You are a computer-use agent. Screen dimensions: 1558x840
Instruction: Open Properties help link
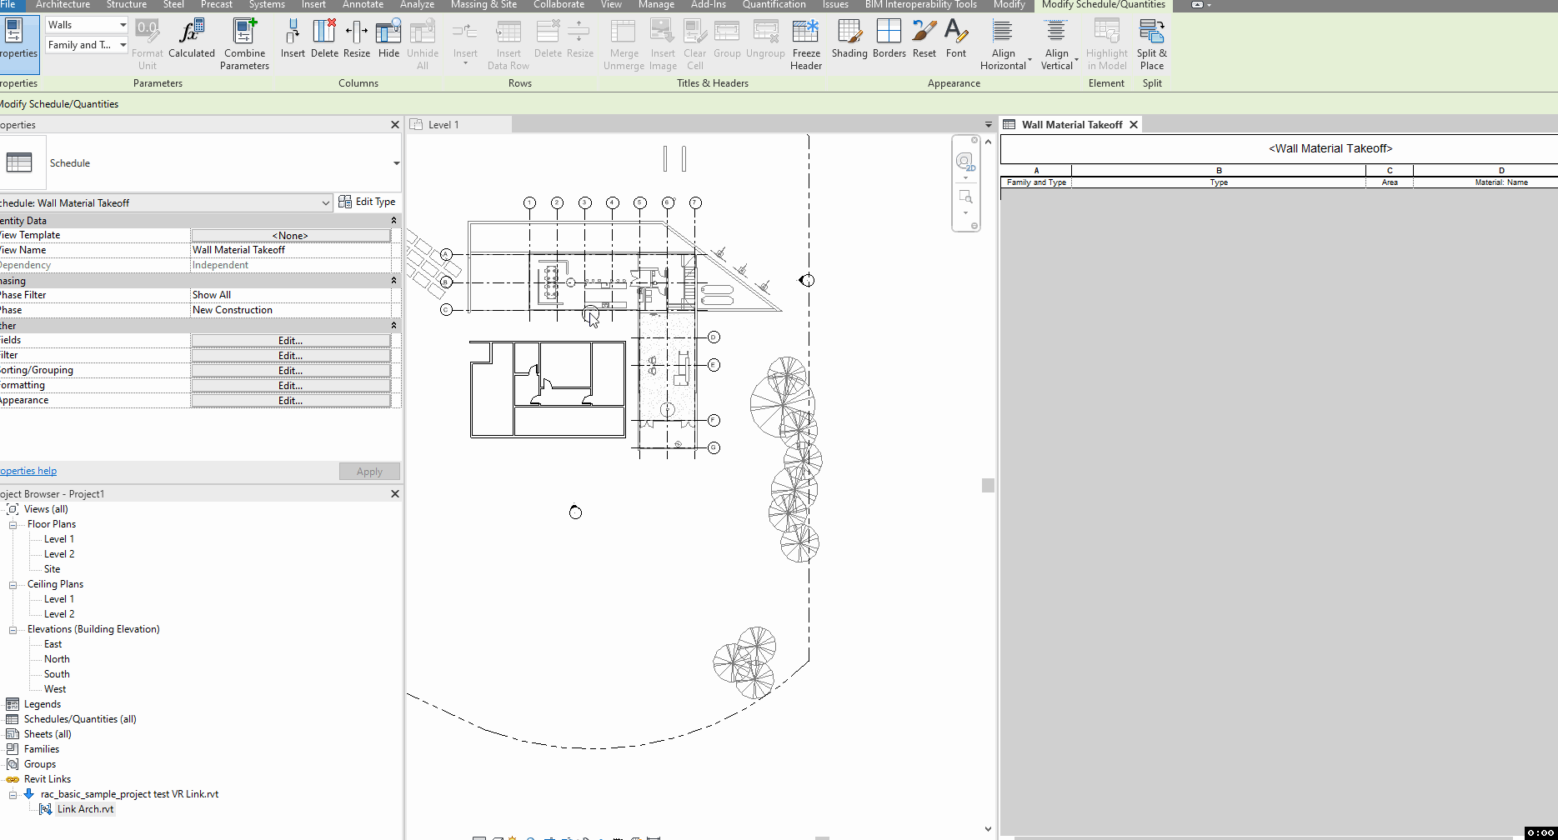[x=28, y=470]
